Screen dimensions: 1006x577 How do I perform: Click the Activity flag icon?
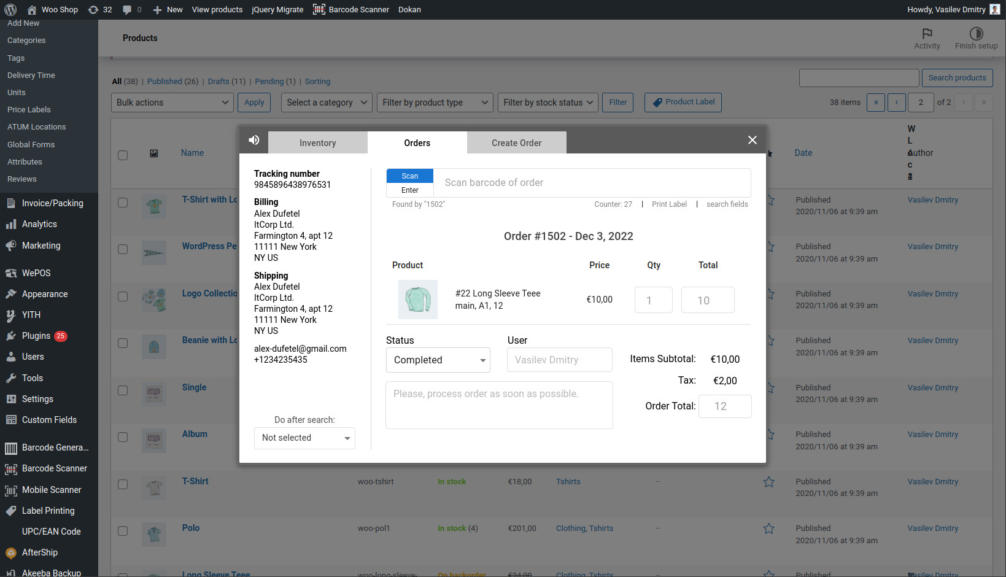927,33
